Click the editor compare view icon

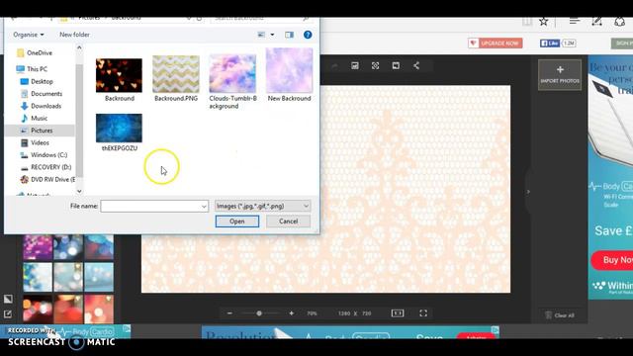coord(396,66)
